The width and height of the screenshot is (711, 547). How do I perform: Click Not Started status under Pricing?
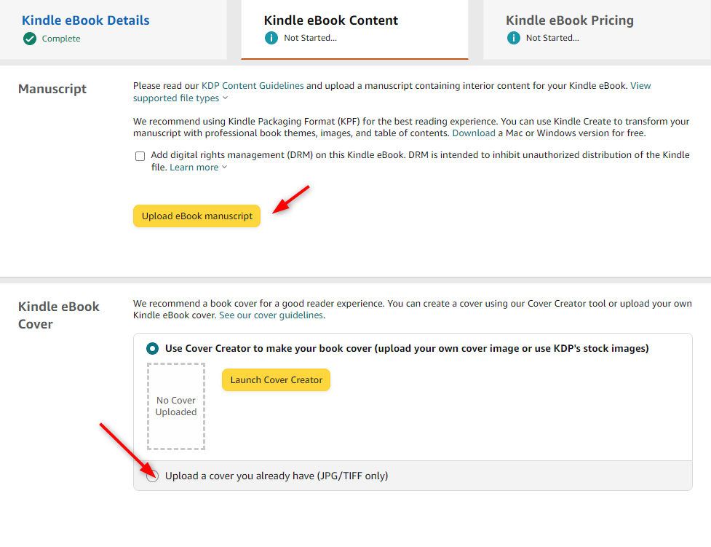click(x=552, y=38)
